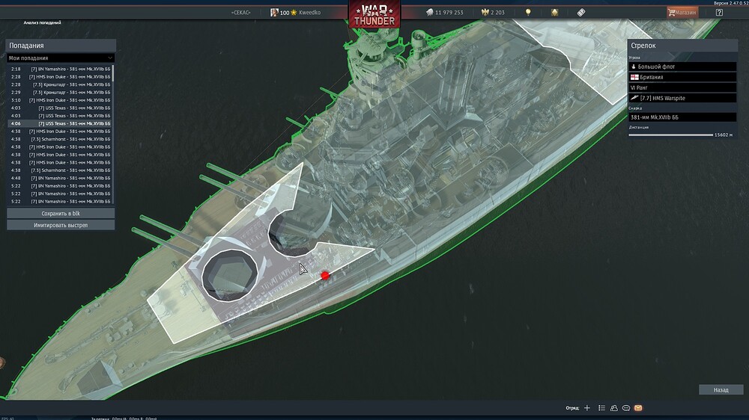Adjust the Дистанция distance slider

coord(670,135)
